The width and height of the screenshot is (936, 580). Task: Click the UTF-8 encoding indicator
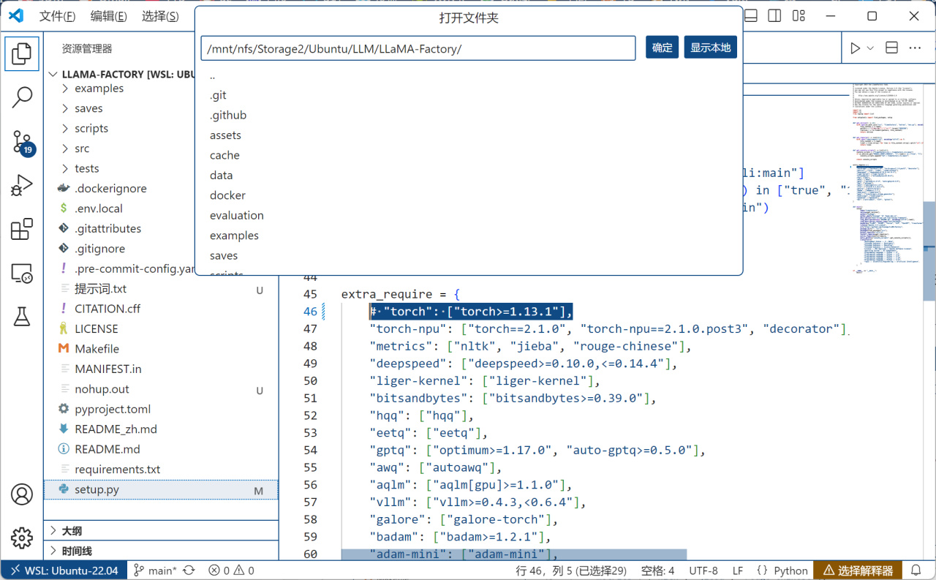click(x=703, y=570)
